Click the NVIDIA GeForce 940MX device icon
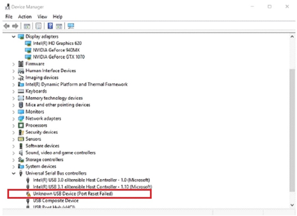 click(x=28, y=50)
